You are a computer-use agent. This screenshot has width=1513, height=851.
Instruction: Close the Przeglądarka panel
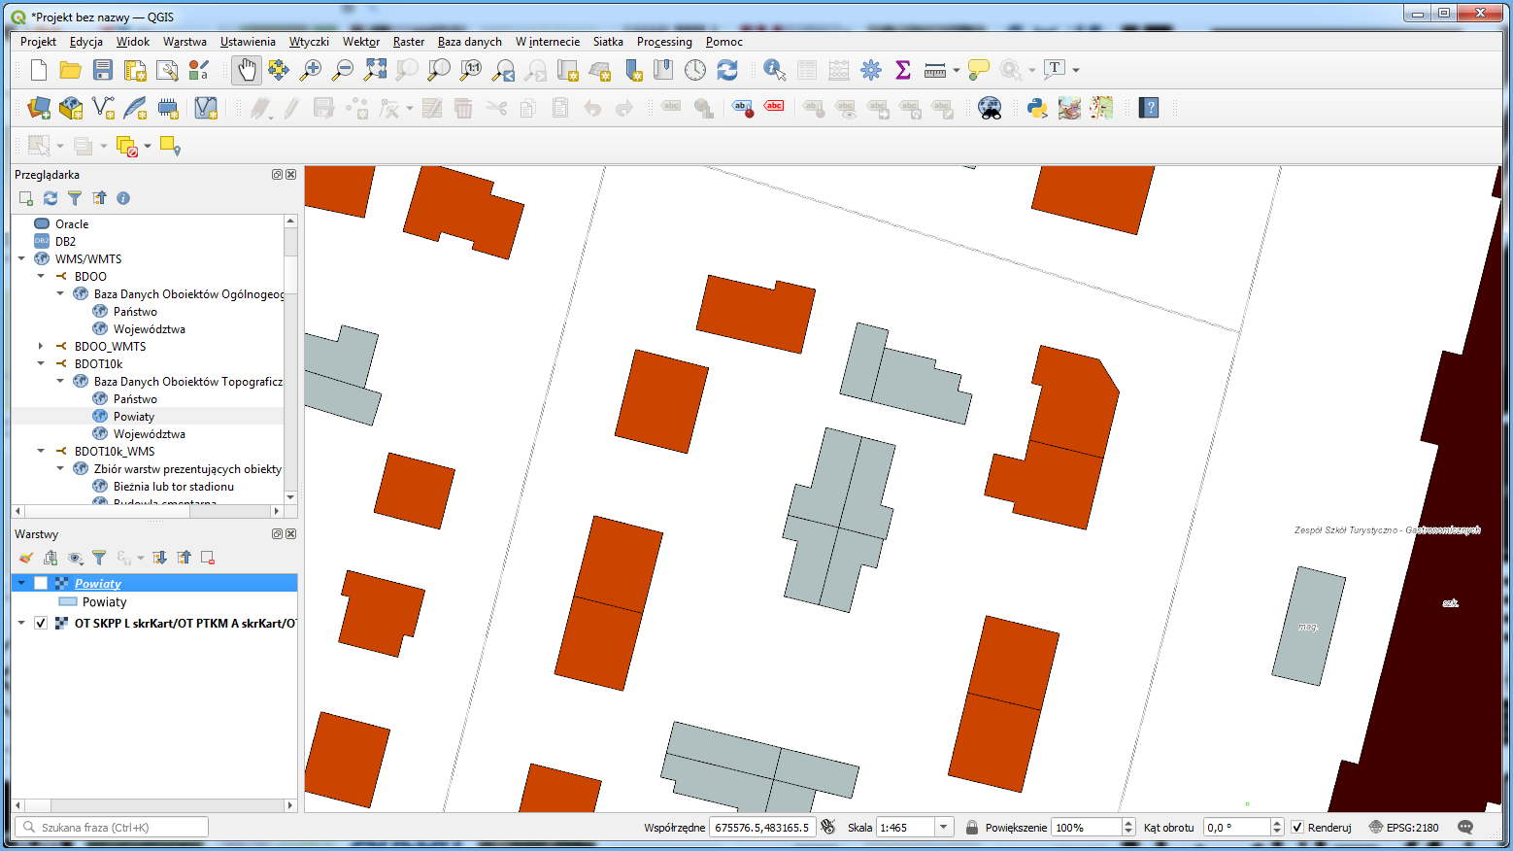[x=290, y=175]
